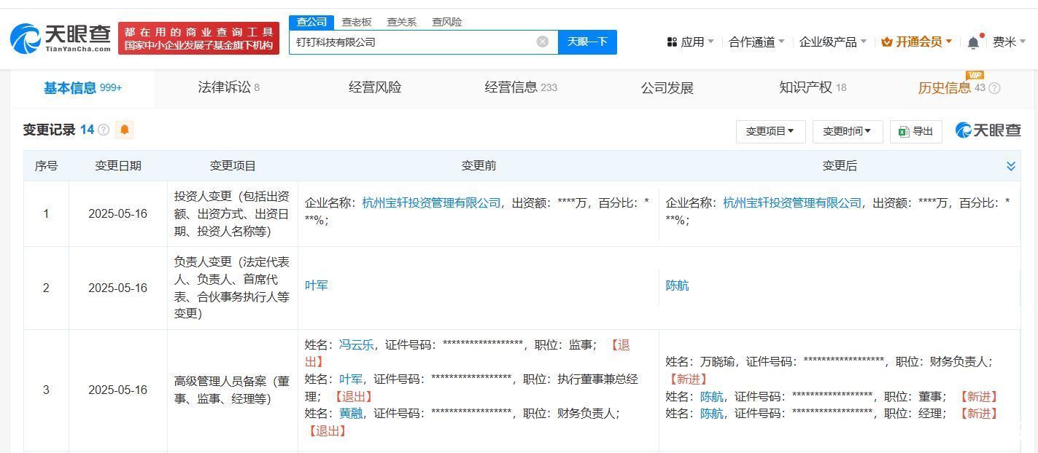Open the 陈航 link with 职位 经理
Image resolution: width=1038 pixels, height=453 pixels.
point(711,413)
